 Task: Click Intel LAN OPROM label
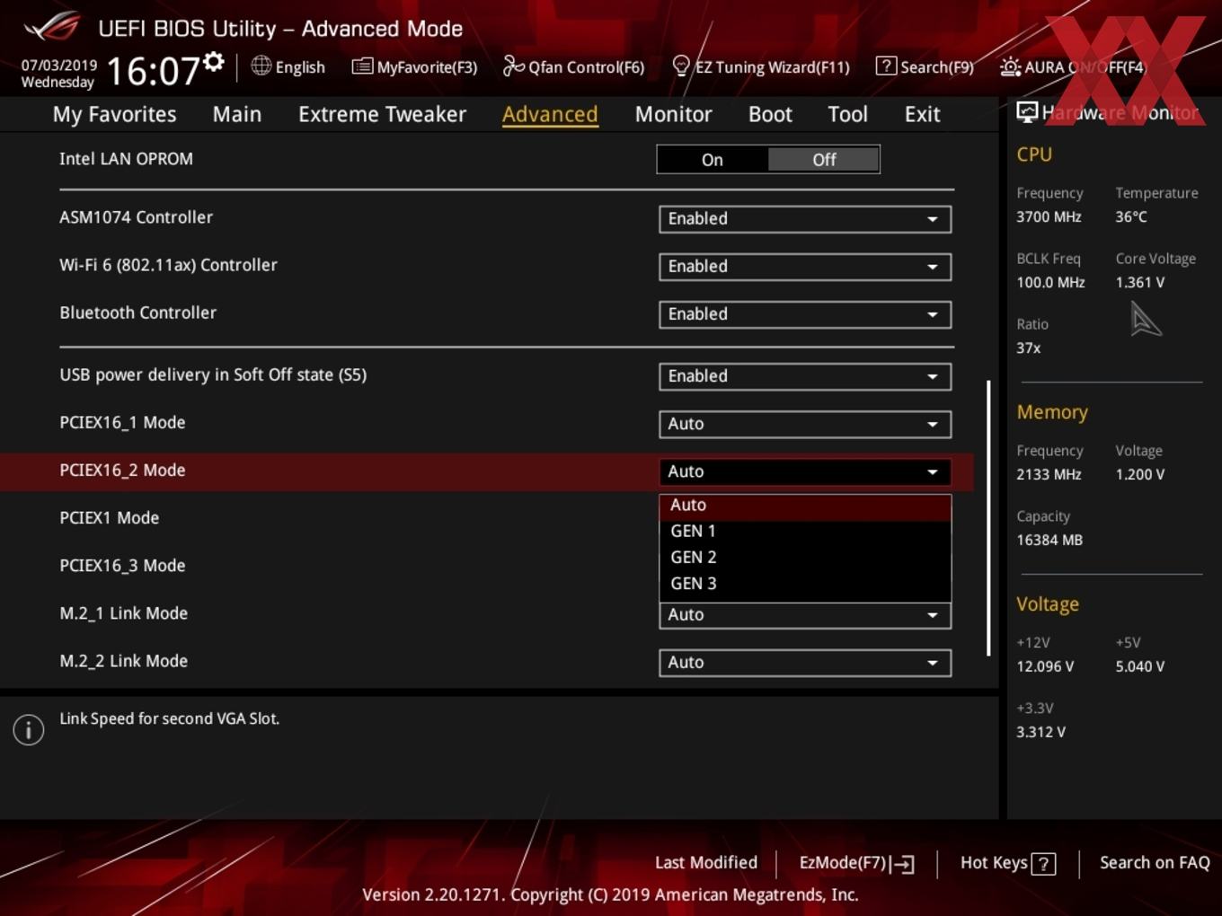pyautogui.click(x=126, y=159)
